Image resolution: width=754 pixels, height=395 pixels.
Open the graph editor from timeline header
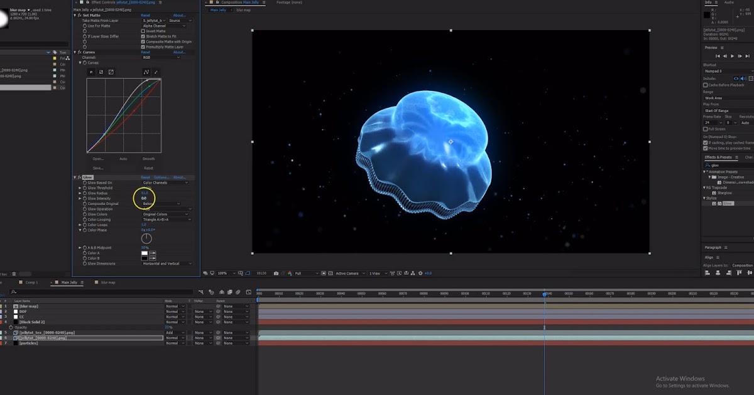248,292
